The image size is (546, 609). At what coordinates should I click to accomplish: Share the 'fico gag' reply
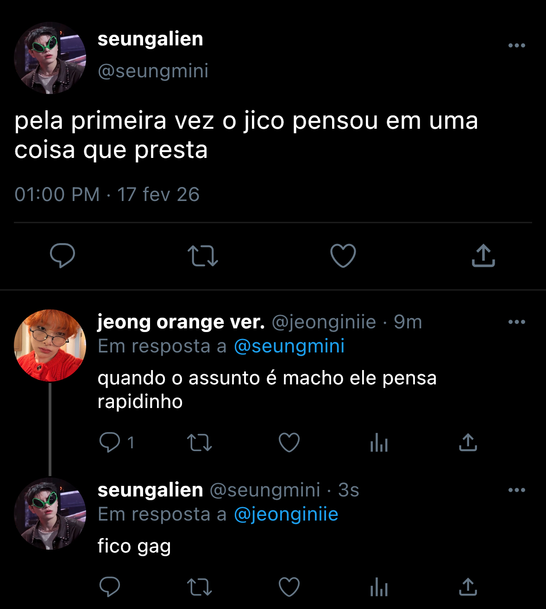pyautogui.click(x=468, y=587)
